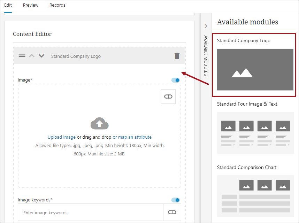The height and width of the screenshot is (223, 299).
Task: Toggle the Image field switch
Action: coord(176,80)
